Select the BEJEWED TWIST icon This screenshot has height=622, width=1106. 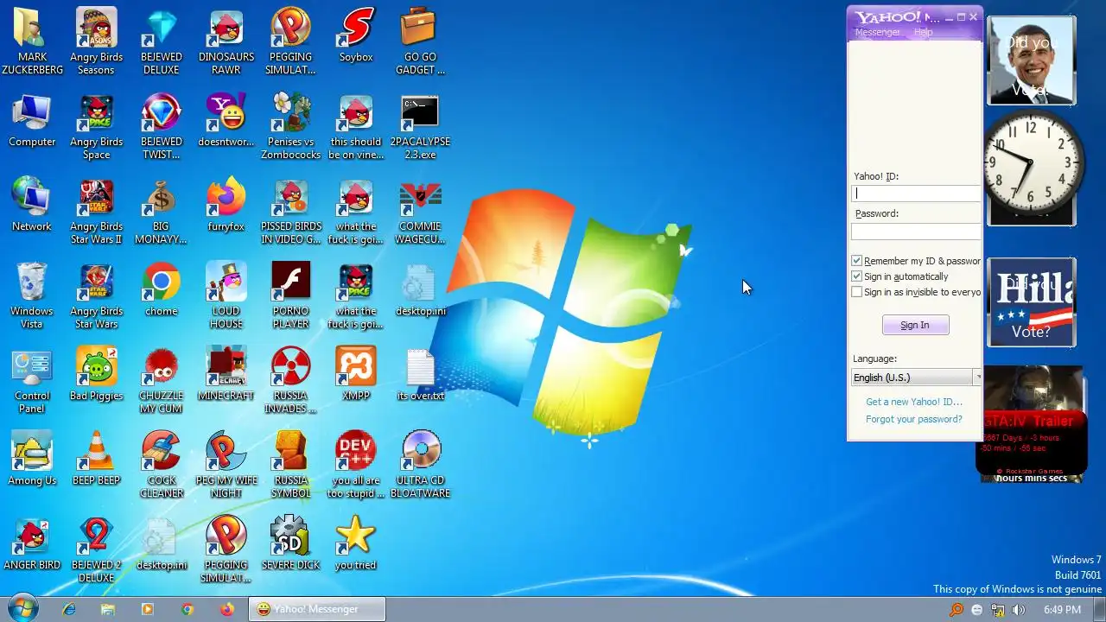coord(162,126)
